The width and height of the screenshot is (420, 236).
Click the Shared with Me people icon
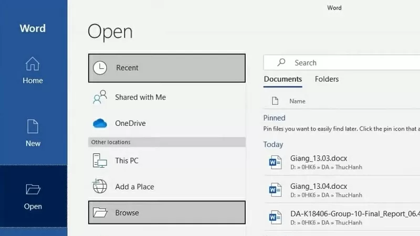coord(100,98)
